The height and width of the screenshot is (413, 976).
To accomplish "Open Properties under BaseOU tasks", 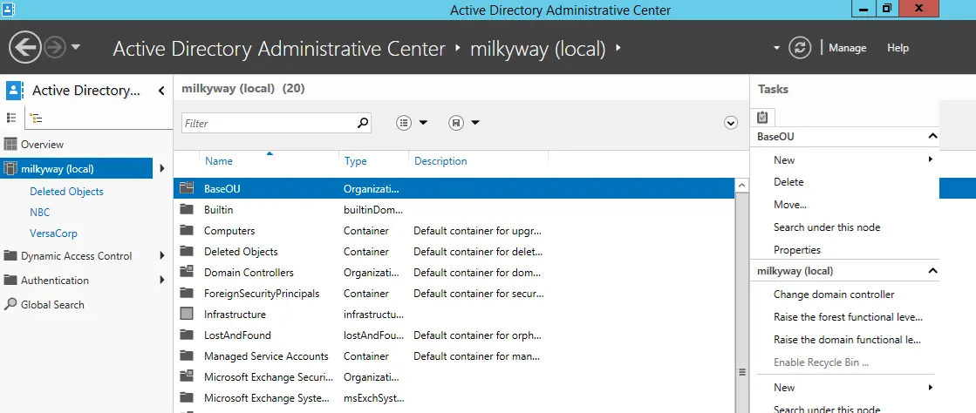I will (796, 250).
